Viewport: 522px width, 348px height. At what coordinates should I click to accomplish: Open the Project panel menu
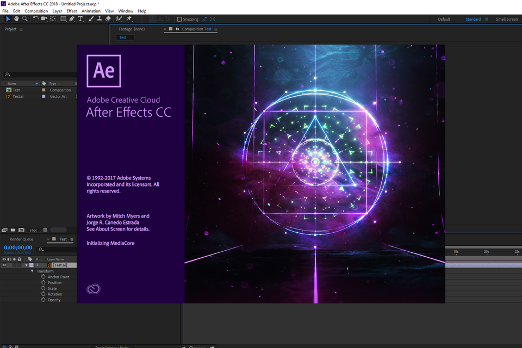pyautogui.click(x=21, y=29)
